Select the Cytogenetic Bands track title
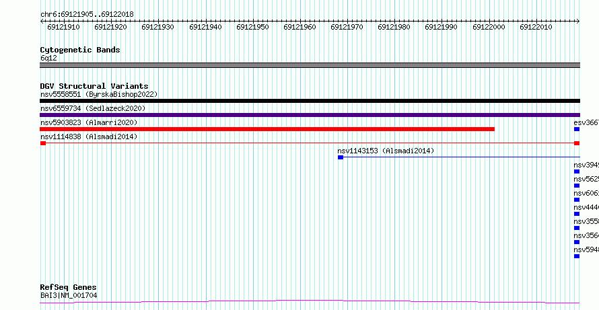This screenshot has width=599, height=310. pyautogui.click(x=80, y=50)
